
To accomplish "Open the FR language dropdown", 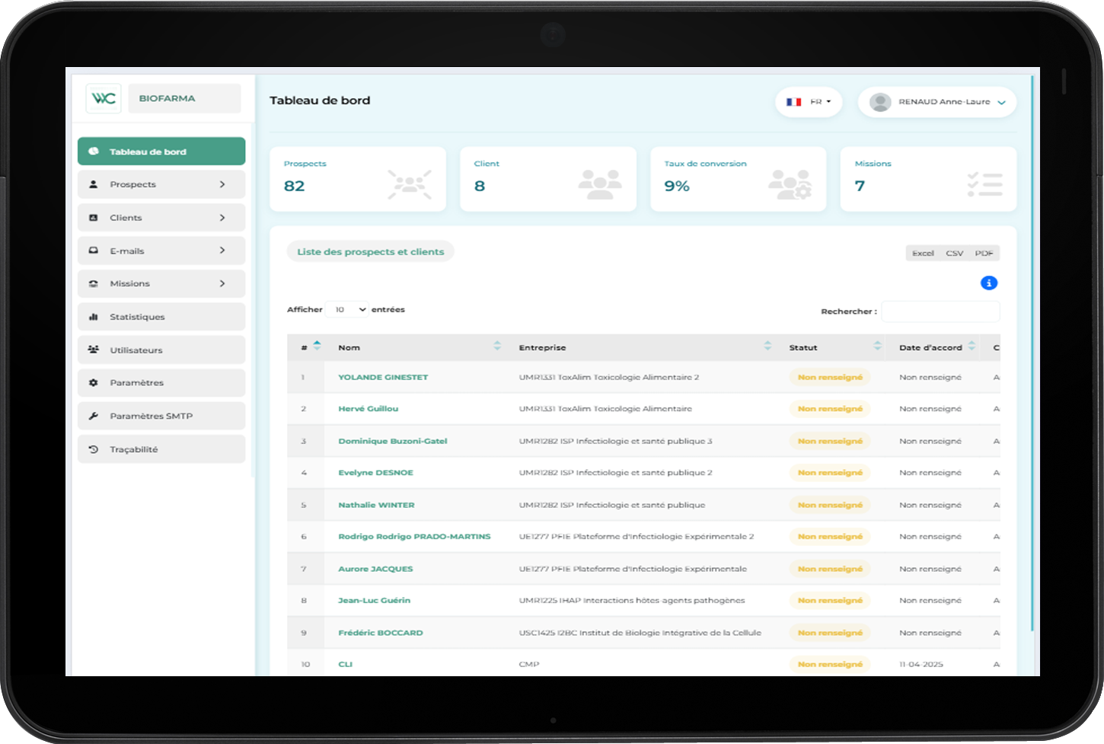I will pyautogui.click(x=809, y=101).
